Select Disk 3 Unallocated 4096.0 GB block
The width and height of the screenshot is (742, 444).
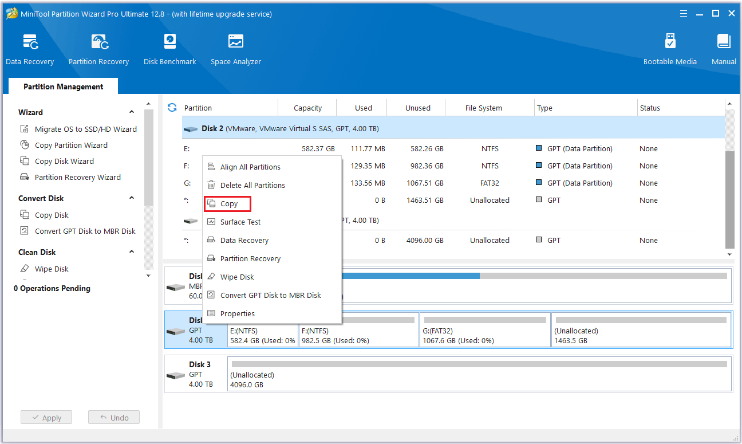(x=479, y=373)
